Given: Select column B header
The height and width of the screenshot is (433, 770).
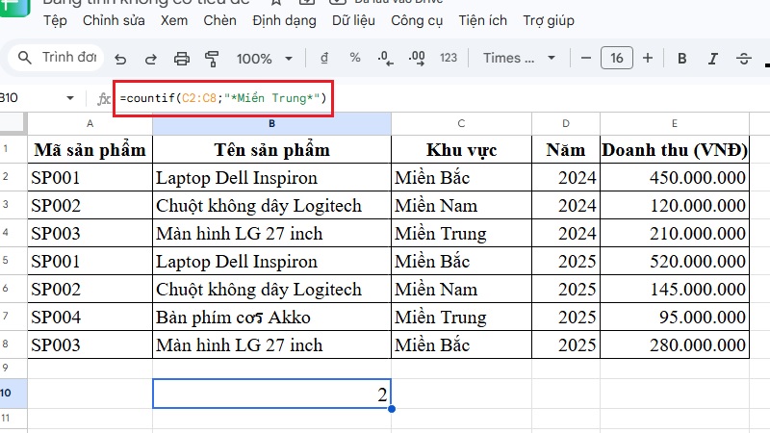Looking at the screenshot, I should [271, 124].
